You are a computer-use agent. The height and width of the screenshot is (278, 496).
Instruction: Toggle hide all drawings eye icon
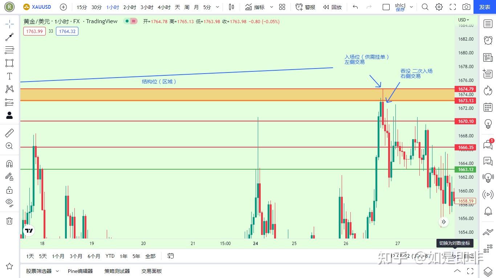point(9,203)
